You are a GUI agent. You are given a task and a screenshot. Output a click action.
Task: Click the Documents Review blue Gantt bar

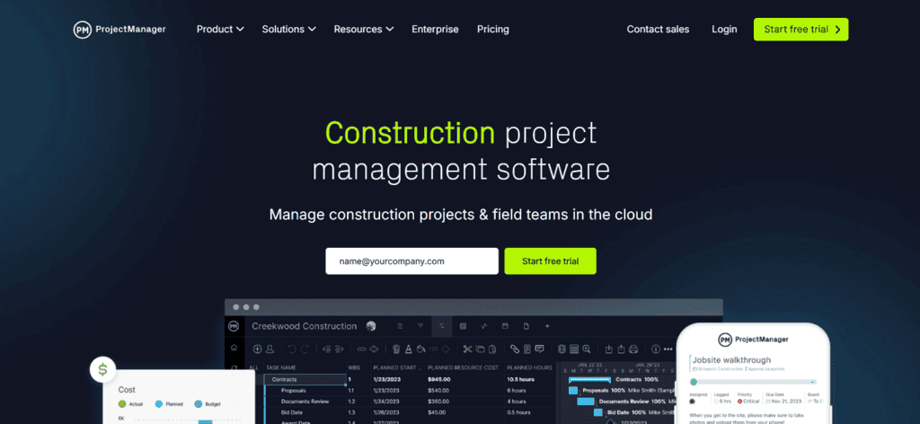[x=586, y=402]
